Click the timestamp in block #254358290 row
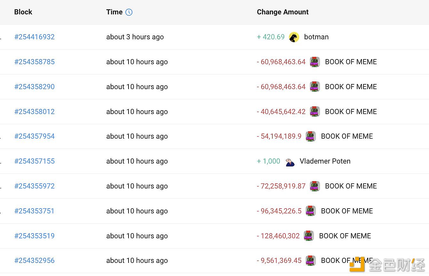This screenshot has width=429, height=276. (x=137, y=87)
